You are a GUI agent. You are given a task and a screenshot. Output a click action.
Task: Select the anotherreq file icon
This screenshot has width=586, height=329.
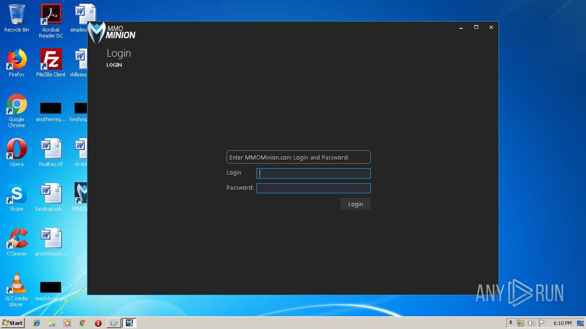coord(51,112)
